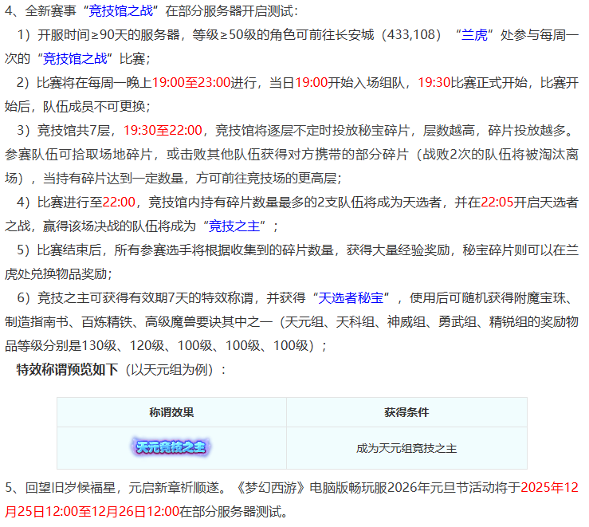Click red 19:30 match start time in item 2
The height and width of the screenshot is (527, 589).
(434, 83)
